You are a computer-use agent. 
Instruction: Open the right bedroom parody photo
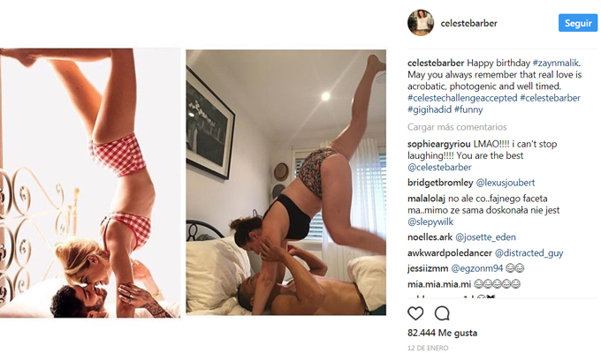coord(286,183)
